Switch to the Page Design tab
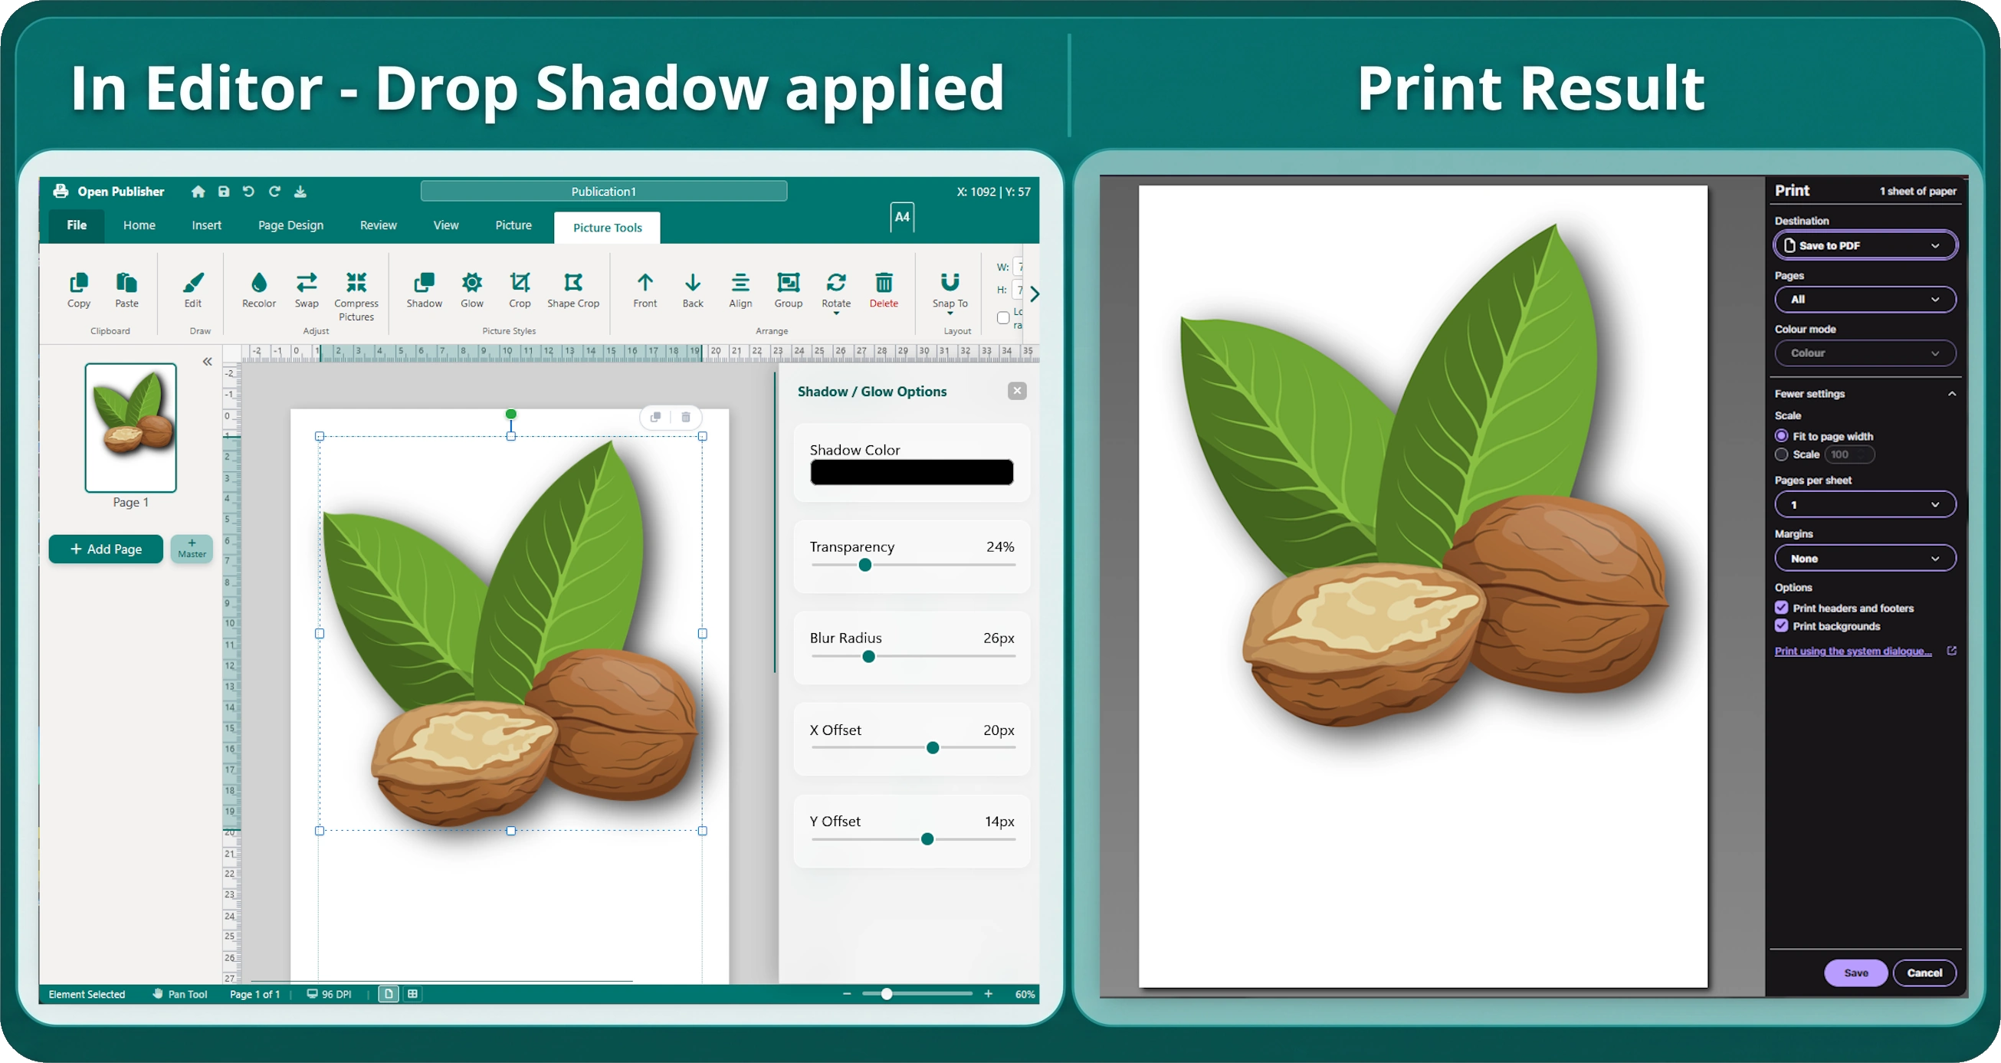2001x1063 pixels. point(290,225)
